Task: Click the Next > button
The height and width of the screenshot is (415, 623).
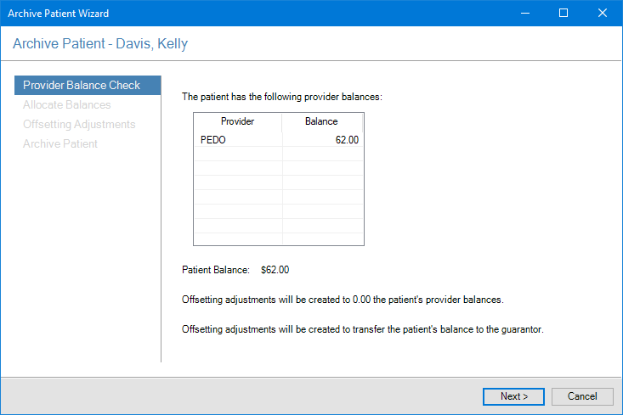Action: [x=513, y=396]
